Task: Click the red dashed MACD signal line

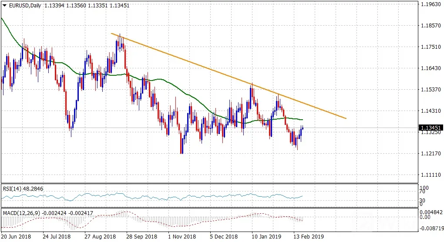Action: 152,218
